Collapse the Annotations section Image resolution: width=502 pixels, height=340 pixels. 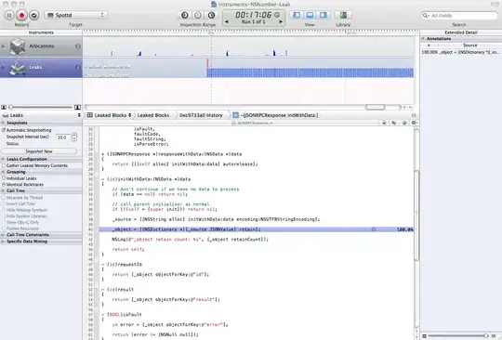[x=423, y=39]
